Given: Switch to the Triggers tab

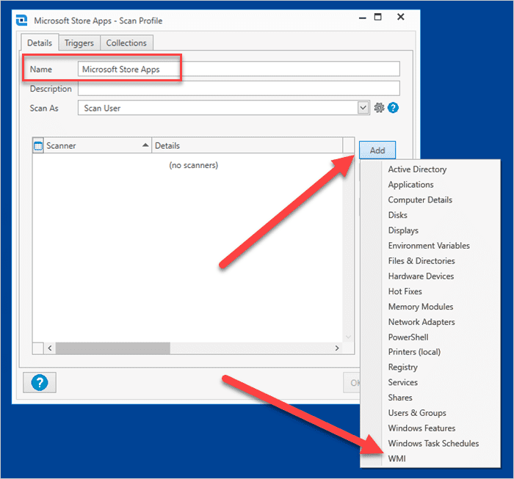Looking at the screenshot, I should click(x=79, y=43).
